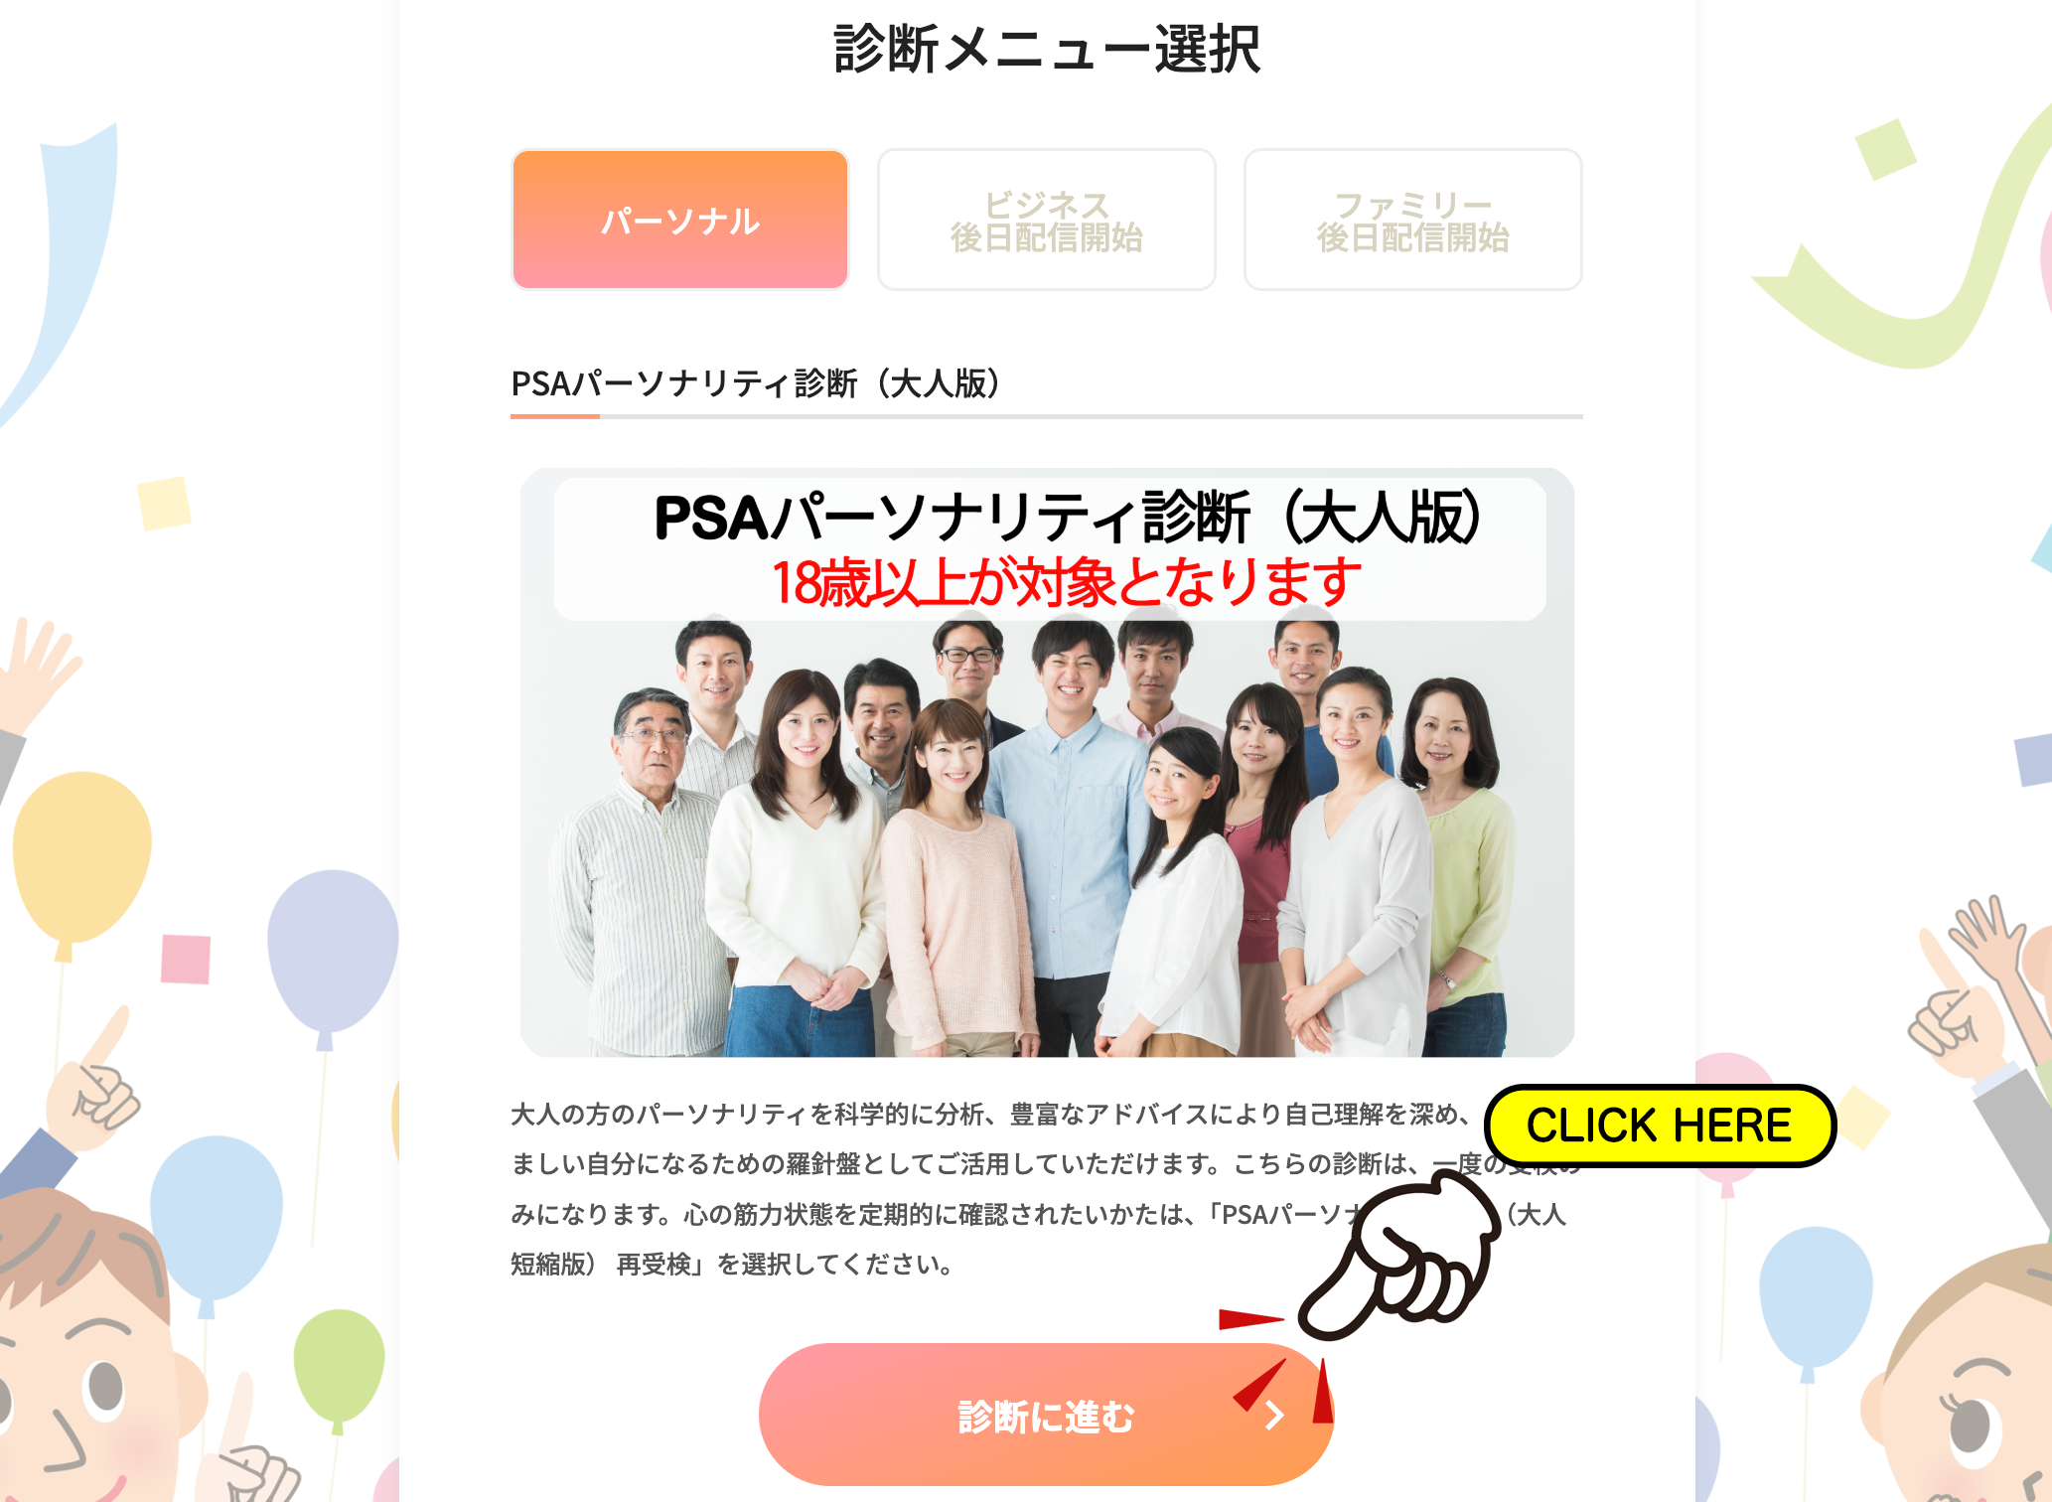Click the yellow CLICK HERE badge
Screen dimensions: 2052x1502
1660,1126
